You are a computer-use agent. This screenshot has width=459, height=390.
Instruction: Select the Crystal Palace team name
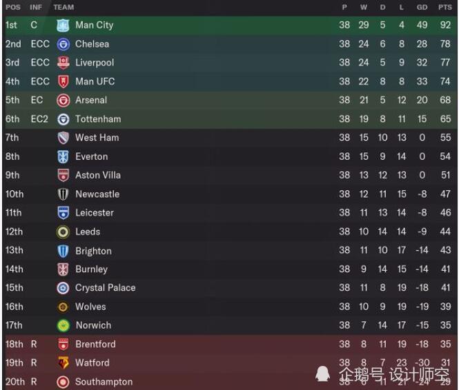click(x=106, y=288)
